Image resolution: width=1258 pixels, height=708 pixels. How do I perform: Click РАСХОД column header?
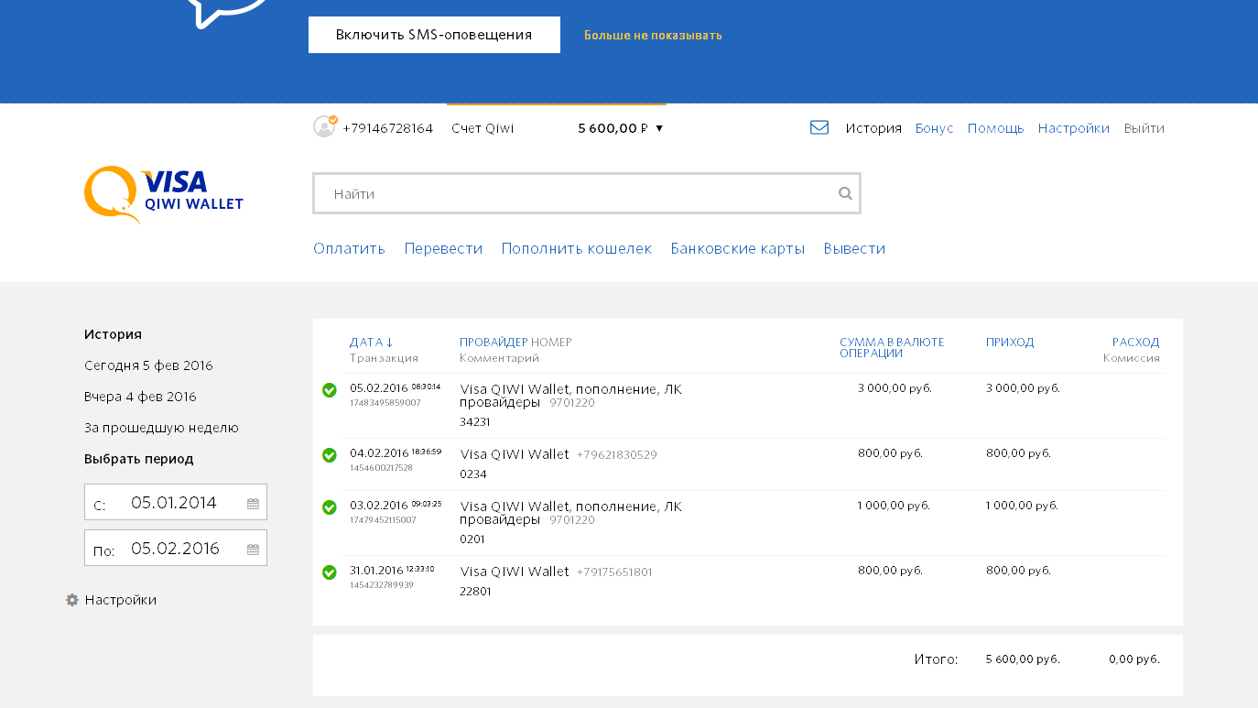[1135, 342]
